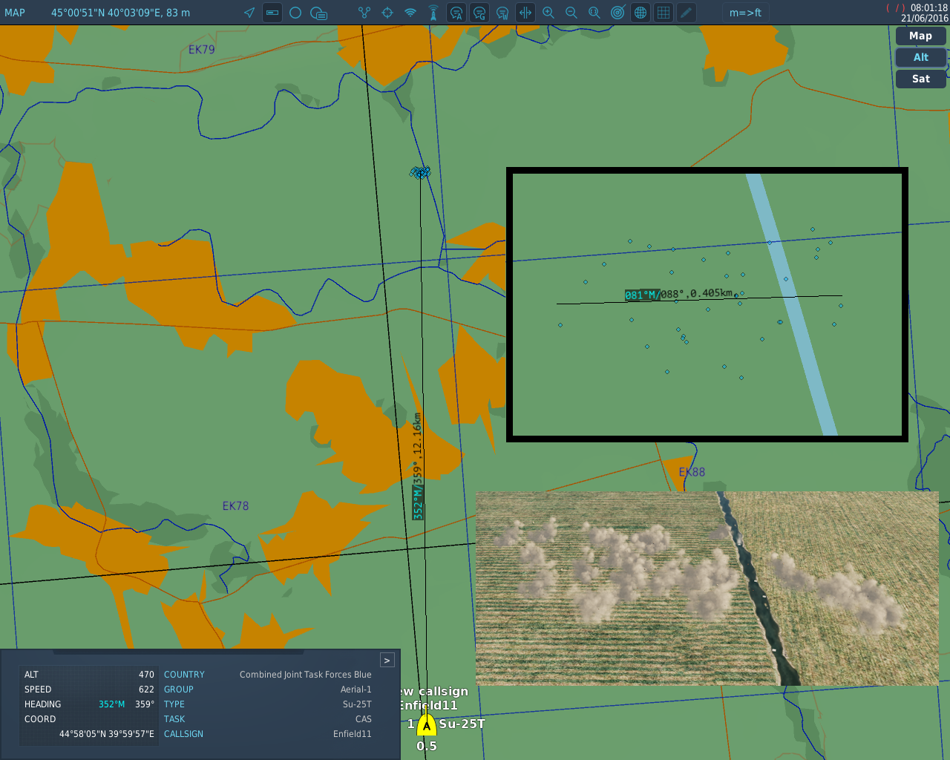Viewport: 950px width, 760px height.
Task: Click the Enfield11 callsign value in panel
Action: point(352,734)
